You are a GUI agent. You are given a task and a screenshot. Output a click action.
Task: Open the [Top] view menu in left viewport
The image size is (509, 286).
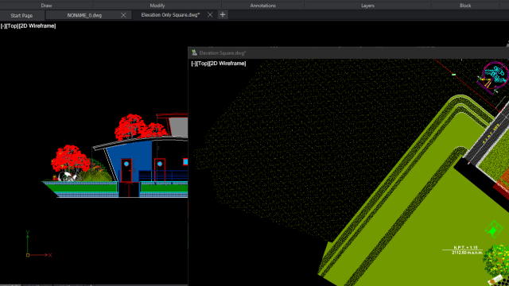point(13,26)
